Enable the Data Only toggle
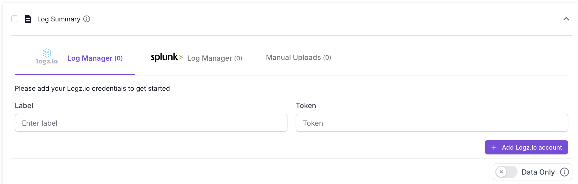 tap(506, 172)
